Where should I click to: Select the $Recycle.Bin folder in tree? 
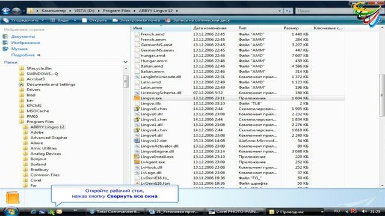[x=39, y=68]
